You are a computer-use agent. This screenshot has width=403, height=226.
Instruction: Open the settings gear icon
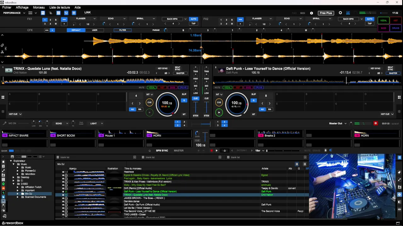(340, 13)
